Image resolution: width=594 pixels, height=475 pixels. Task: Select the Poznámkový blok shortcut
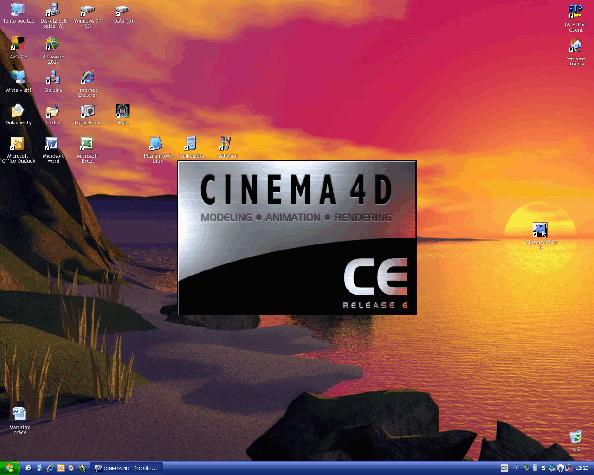(158, 150)
